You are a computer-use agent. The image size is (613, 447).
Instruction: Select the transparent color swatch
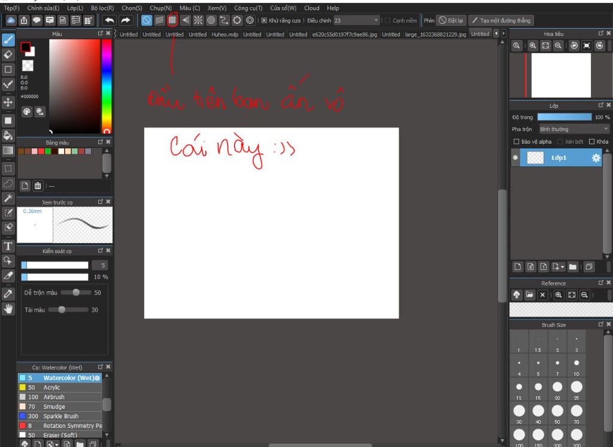(x=28, y=66)
